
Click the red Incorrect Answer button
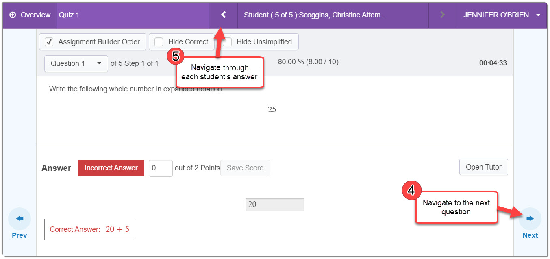(x=111, y=168)
